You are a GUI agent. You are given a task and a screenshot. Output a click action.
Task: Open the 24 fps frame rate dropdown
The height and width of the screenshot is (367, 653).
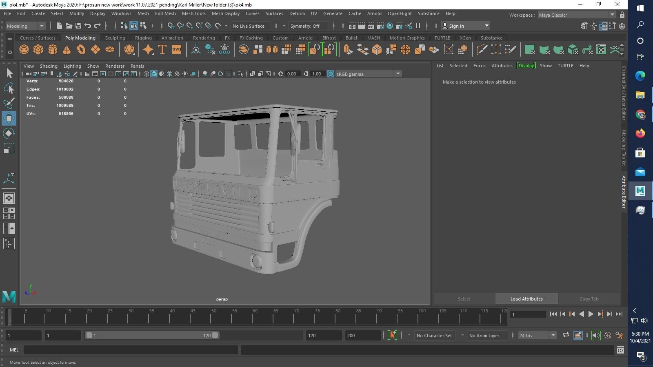537,335
